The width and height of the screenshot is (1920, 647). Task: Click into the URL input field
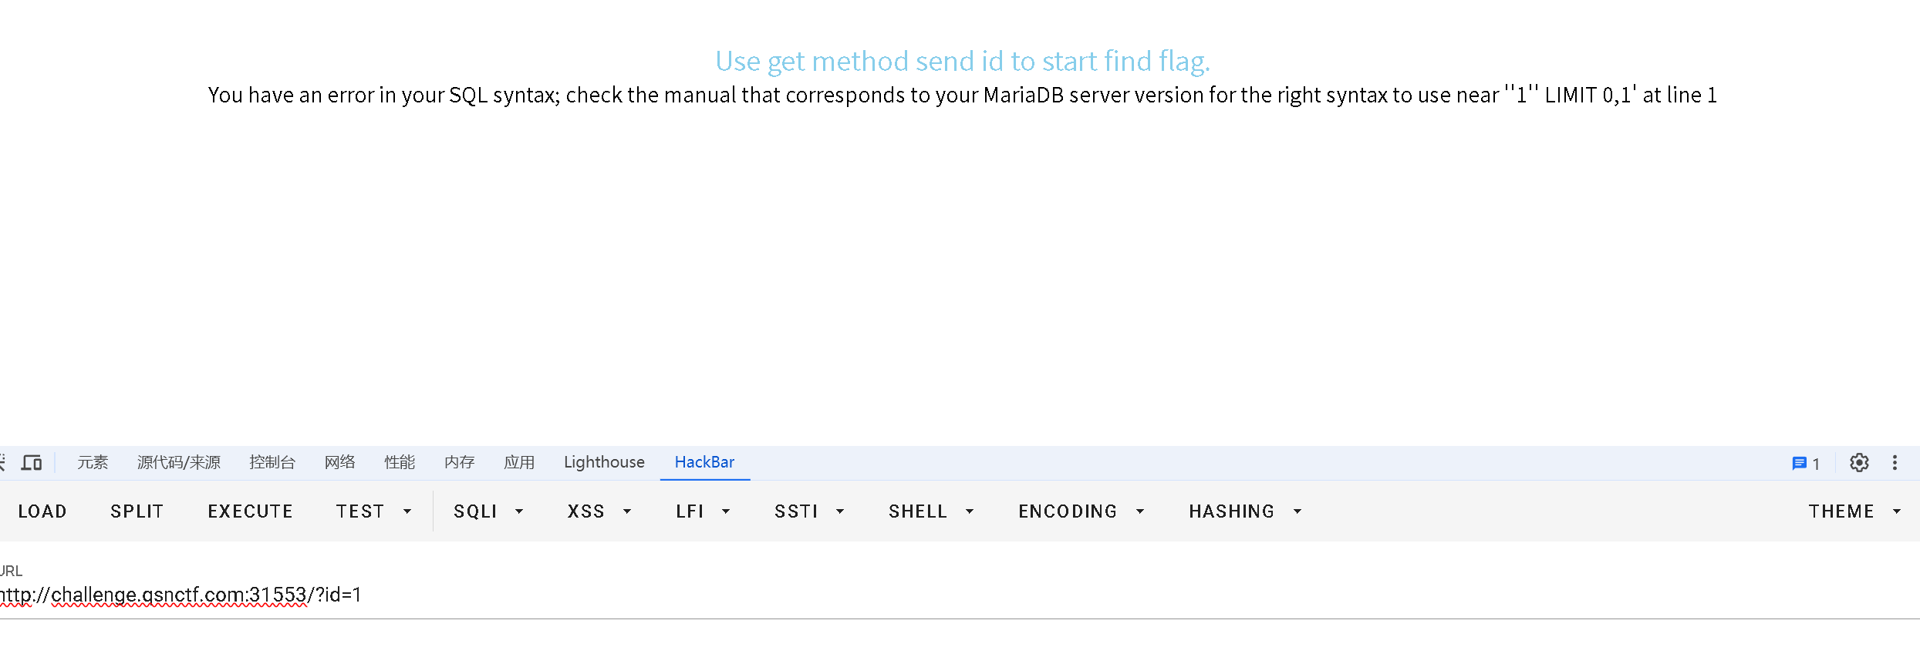960,595
